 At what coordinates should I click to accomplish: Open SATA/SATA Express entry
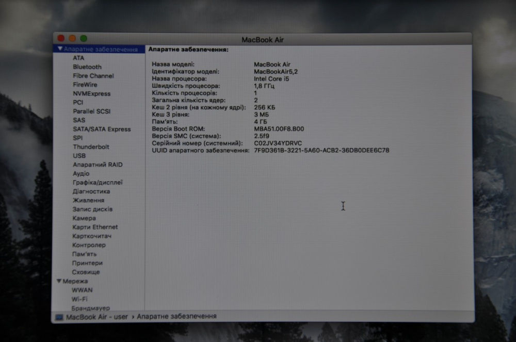(102, 129)
